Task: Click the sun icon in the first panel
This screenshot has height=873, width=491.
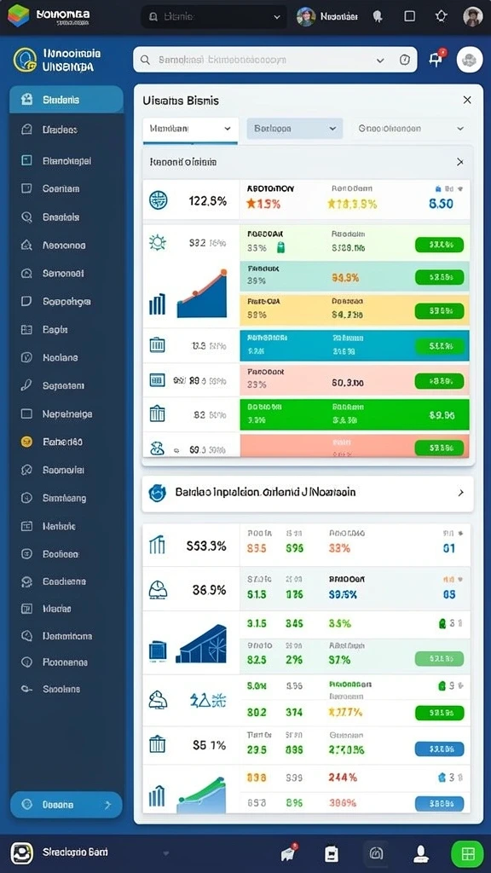Action: coord(158,242)
